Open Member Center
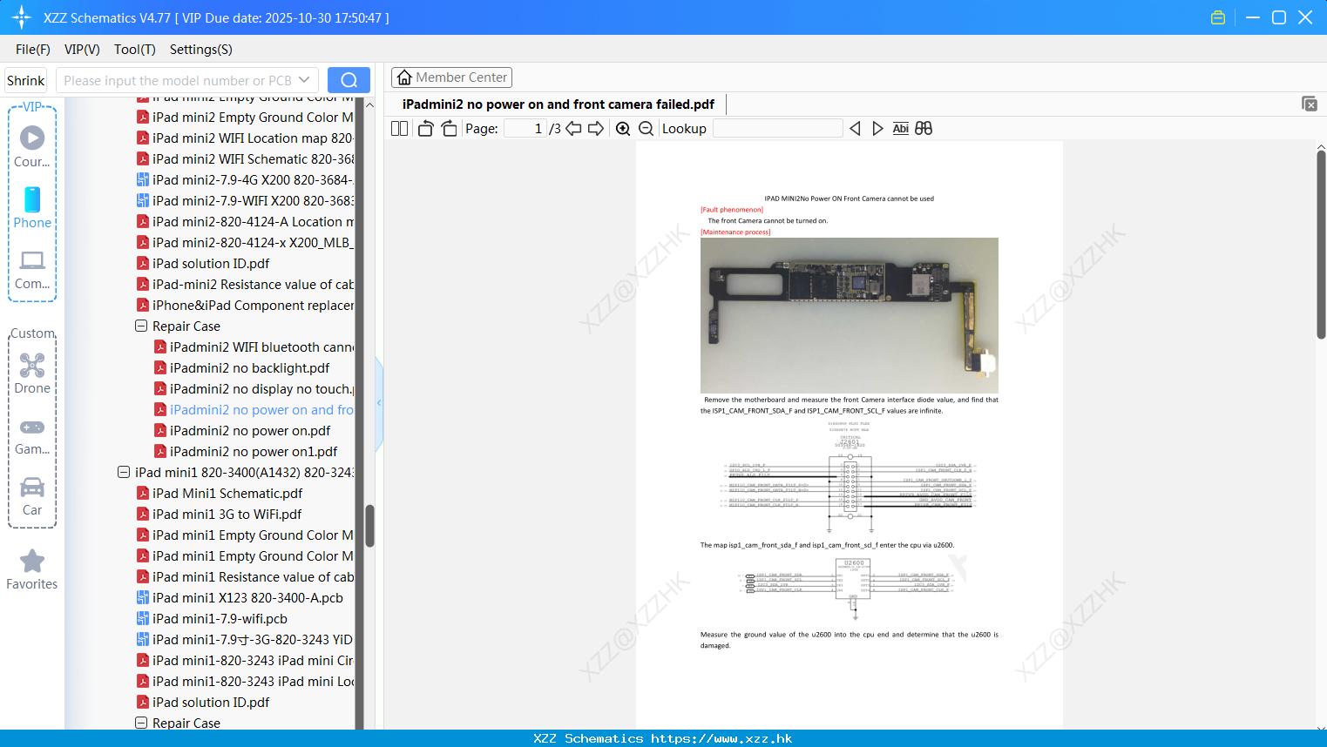1327x747 pixels. click(x=451, y=77)
